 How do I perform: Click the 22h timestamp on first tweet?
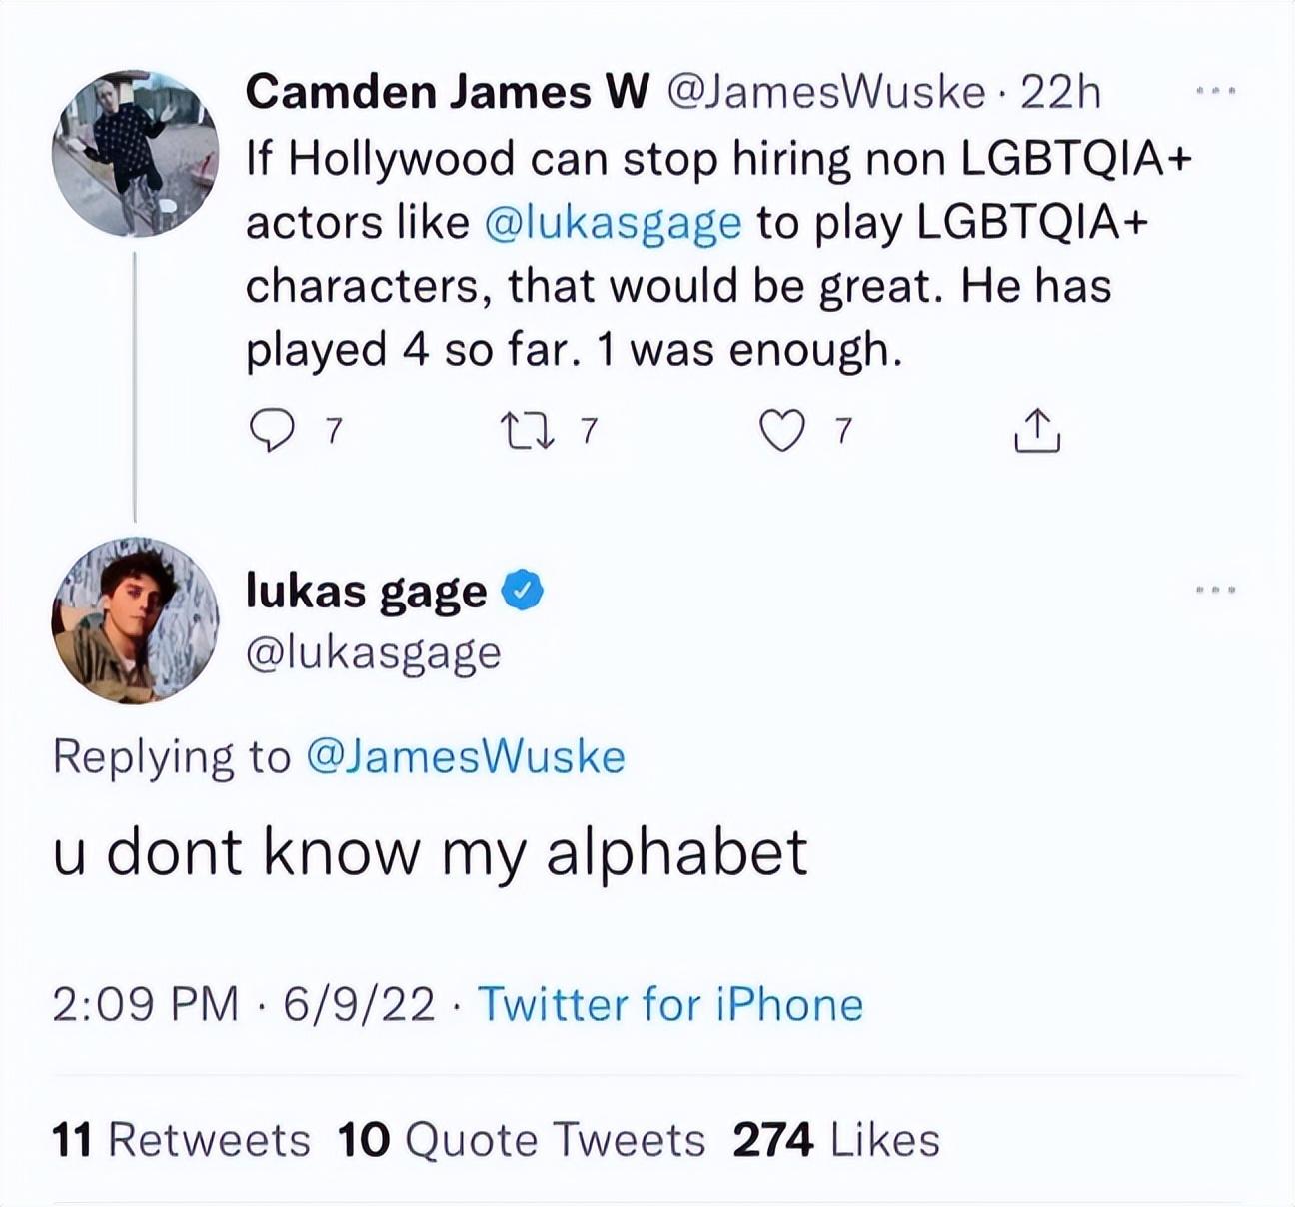click(x=1061, y=92)
